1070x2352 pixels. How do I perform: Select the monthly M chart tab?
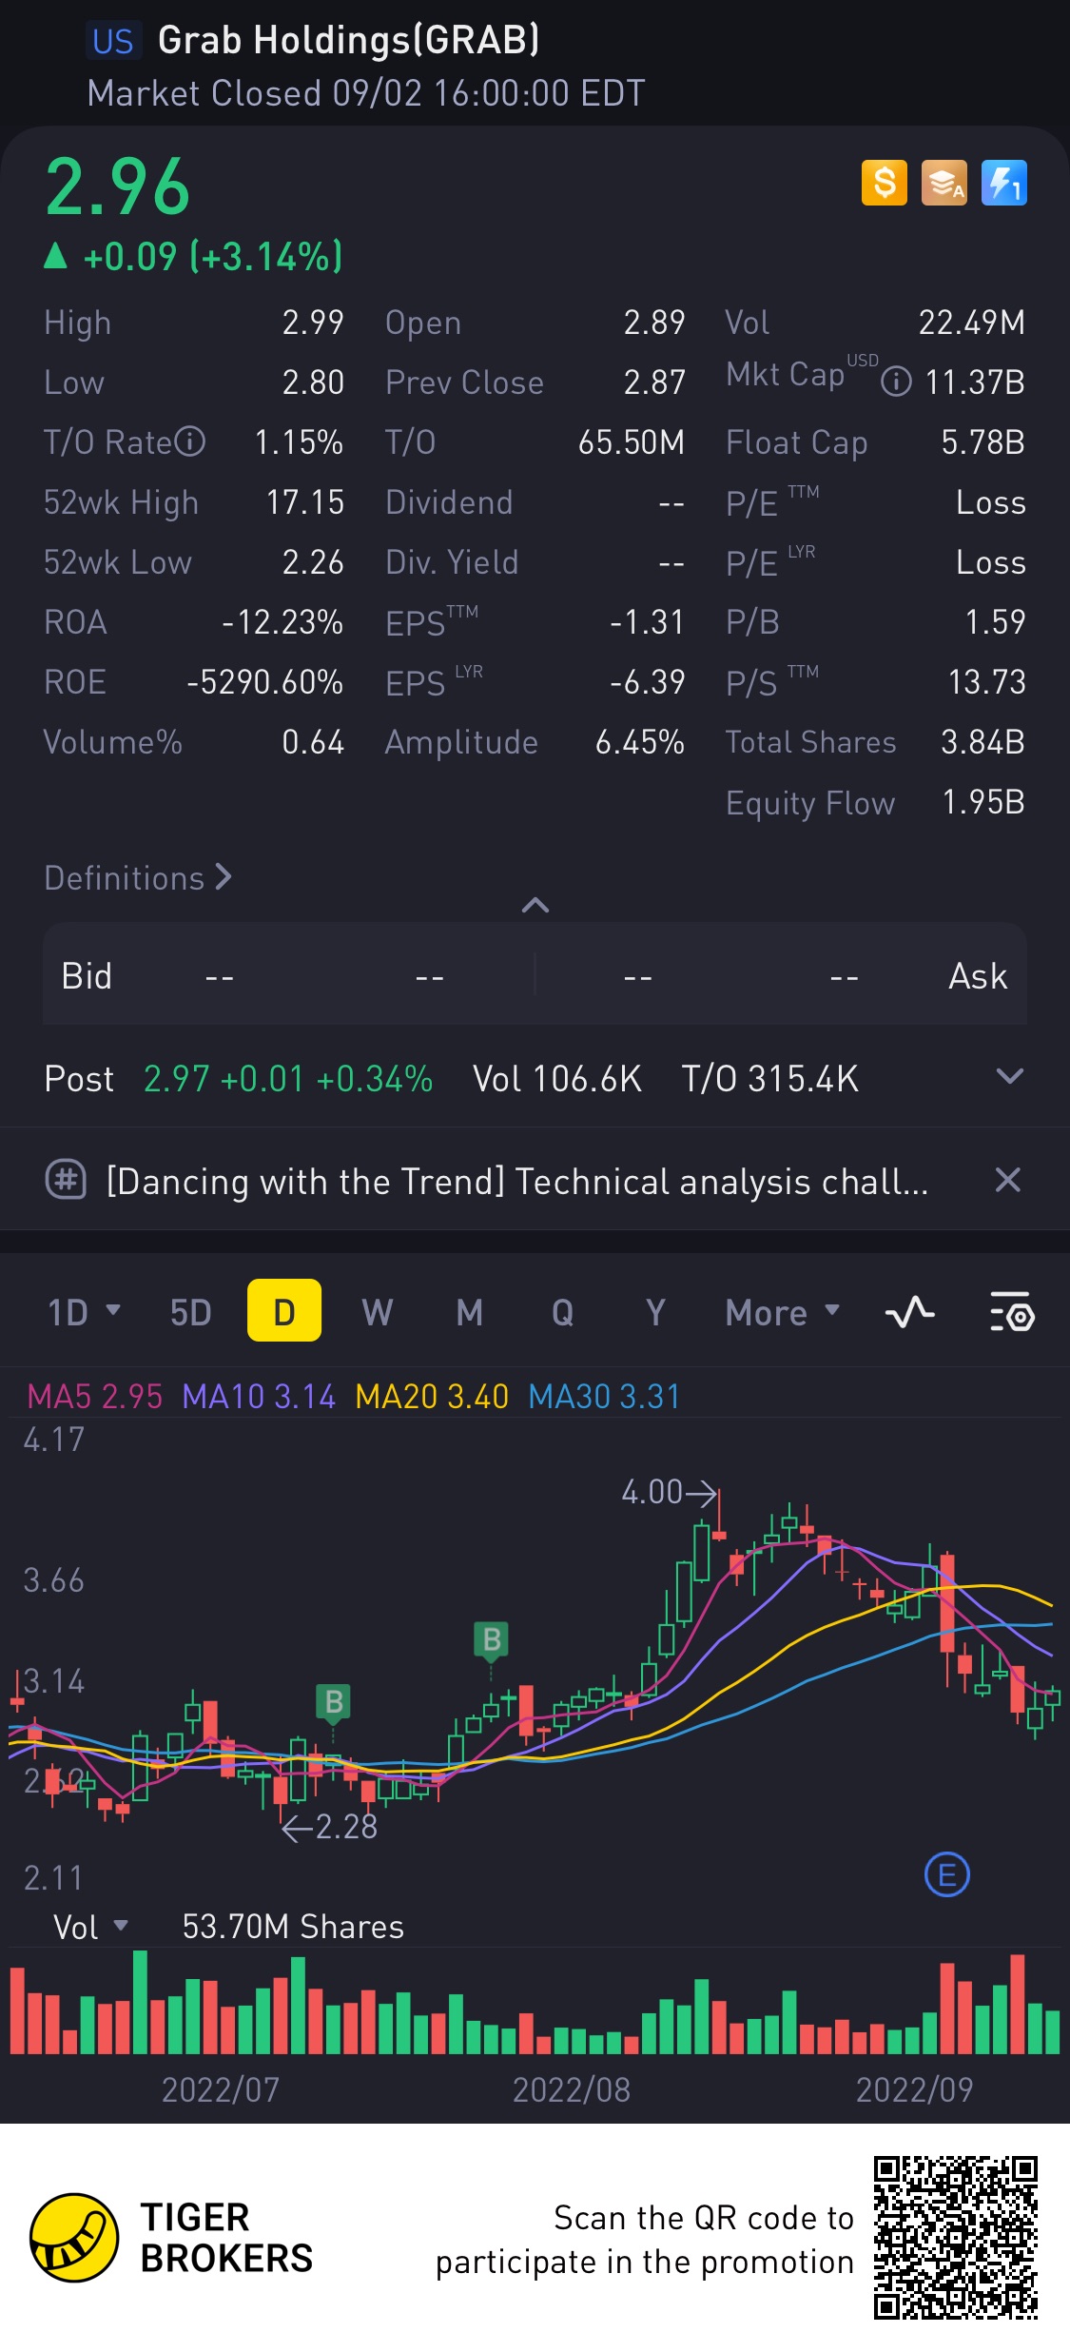point(469,1313)
